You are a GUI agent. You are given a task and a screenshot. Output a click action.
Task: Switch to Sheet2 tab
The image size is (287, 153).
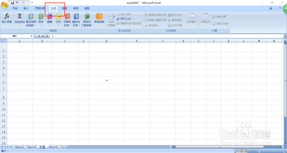click(x=32, y=147)
